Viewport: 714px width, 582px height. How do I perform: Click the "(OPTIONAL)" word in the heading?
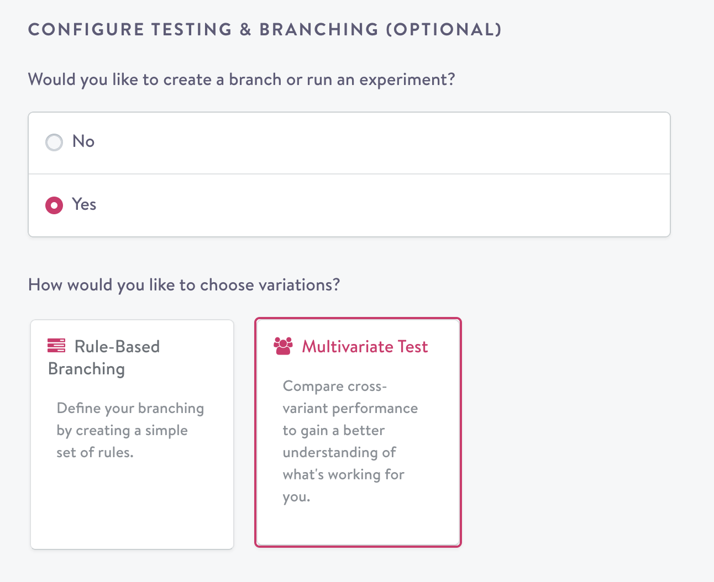pos(443,29)
